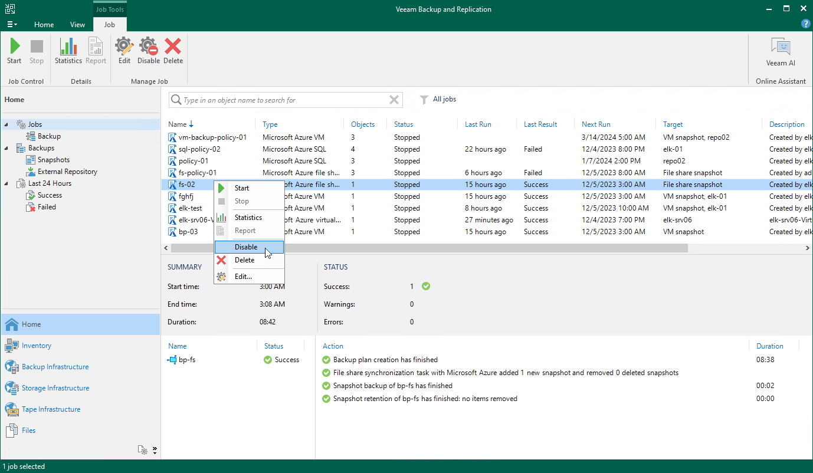
Task: Click the Report ribbon icon
Action: (x=96, y=51)
